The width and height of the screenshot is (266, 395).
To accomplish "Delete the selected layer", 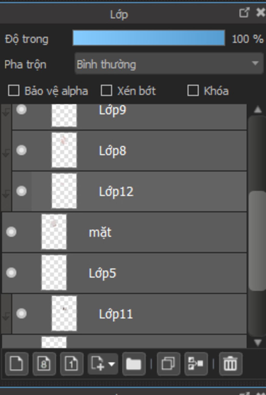I will (x=231, y=364).
